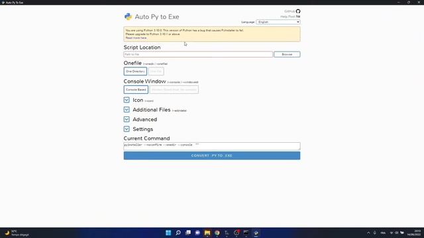Open File Explorer from taskbar

pyautogui.click(x=207, y=233)
